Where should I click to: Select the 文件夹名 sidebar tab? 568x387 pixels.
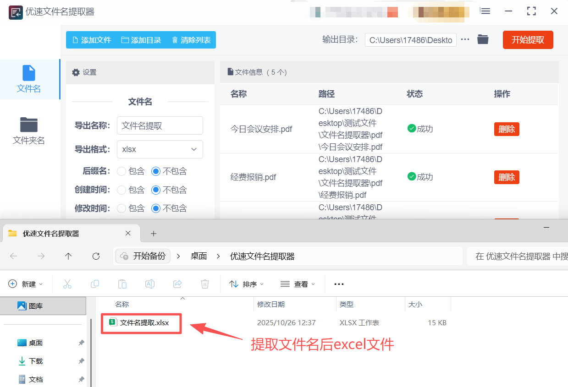click(29, 131)
